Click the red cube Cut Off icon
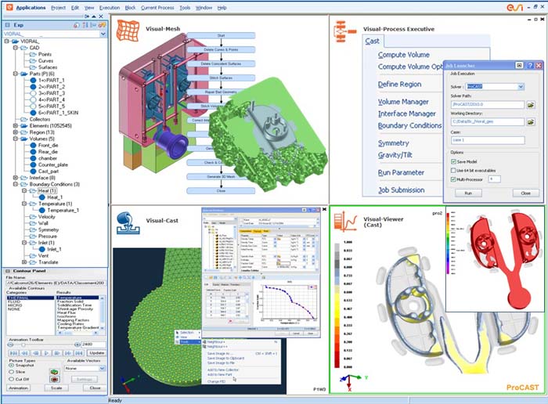548x404 pixels. tap(55, 379)
